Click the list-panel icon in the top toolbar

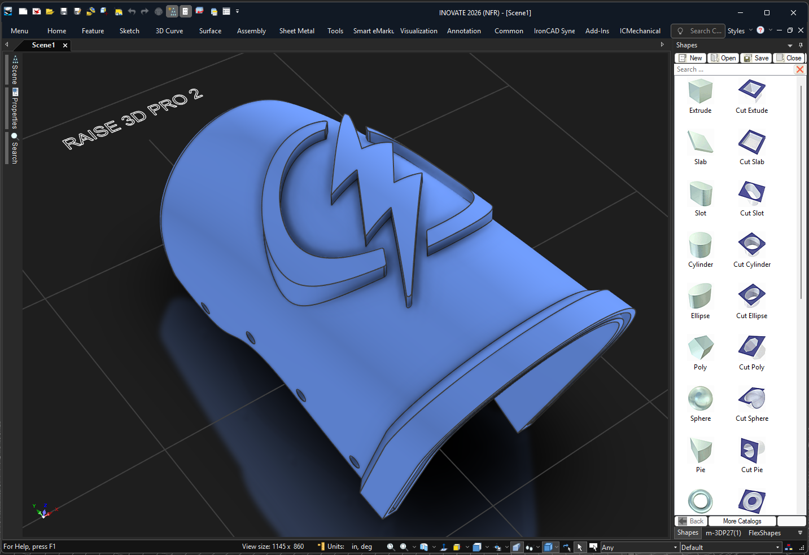[226, 11]
